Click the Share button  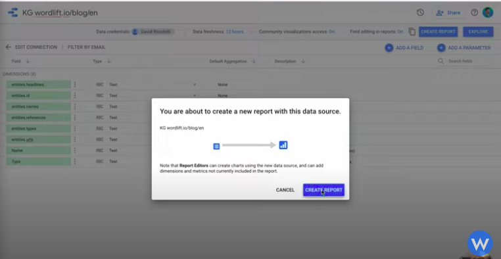448,12
